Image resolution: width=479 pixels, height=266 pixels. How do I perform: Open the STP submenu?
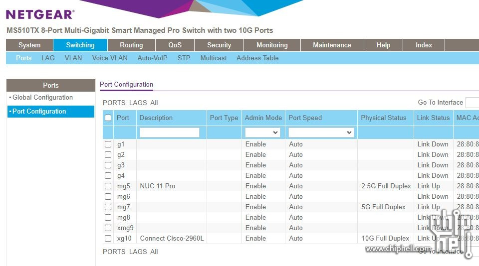(x=184, y=58)
